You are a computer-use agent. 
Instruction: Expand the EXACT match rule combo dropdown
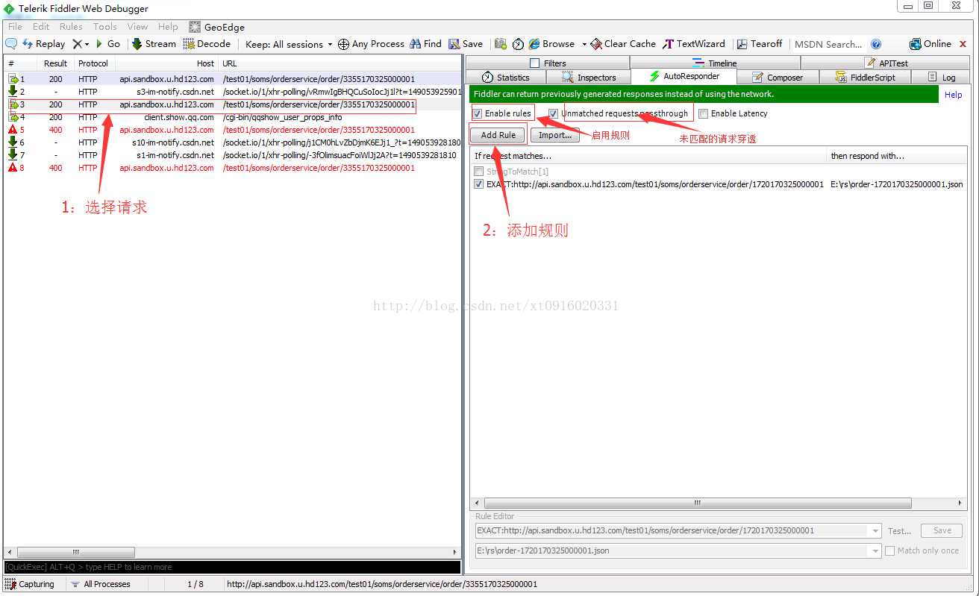(875, 531)
